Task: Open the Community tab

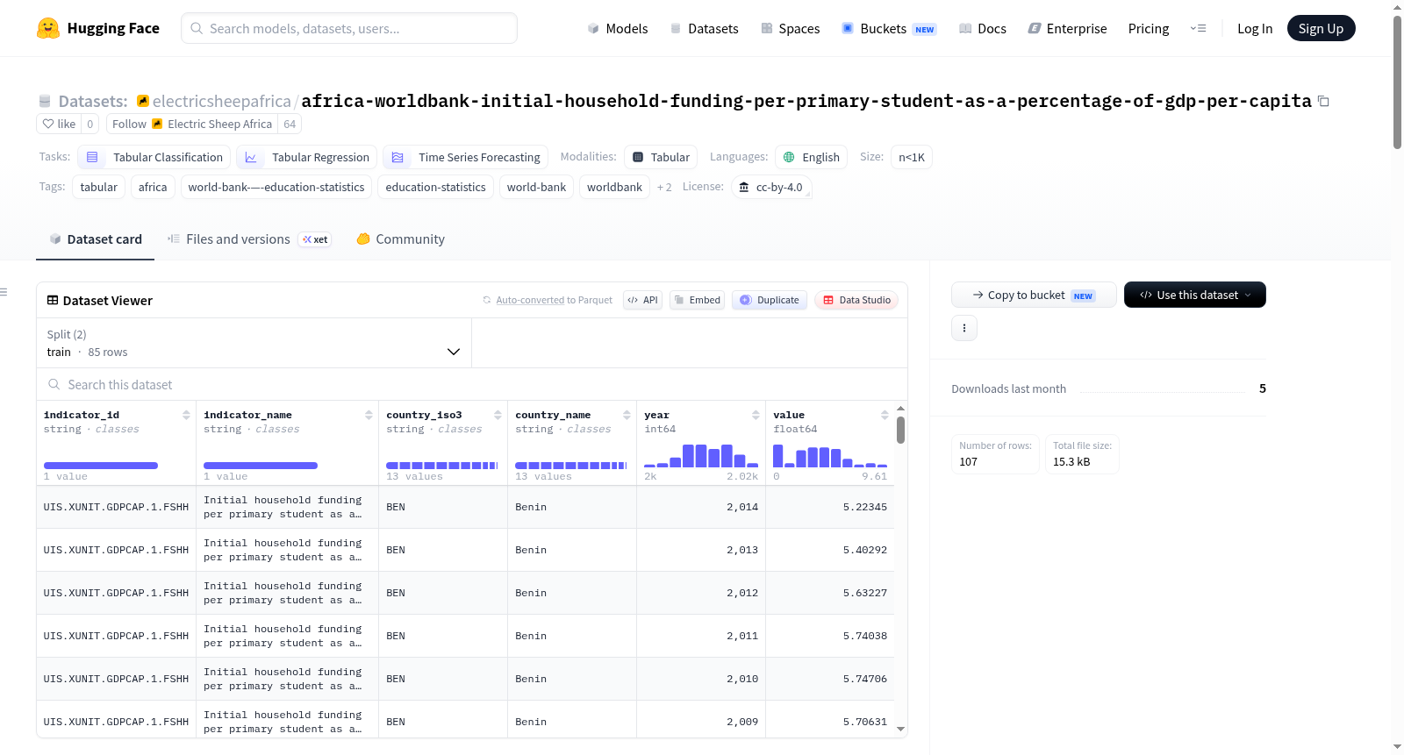Action: coord(400,239)
